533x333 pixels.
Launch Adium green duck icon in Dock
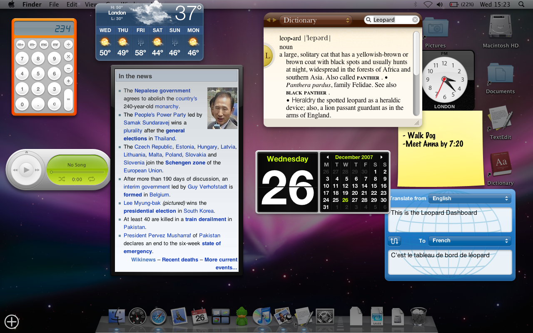241,316
